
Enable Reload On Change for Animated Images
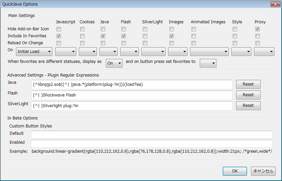point(193,43)
